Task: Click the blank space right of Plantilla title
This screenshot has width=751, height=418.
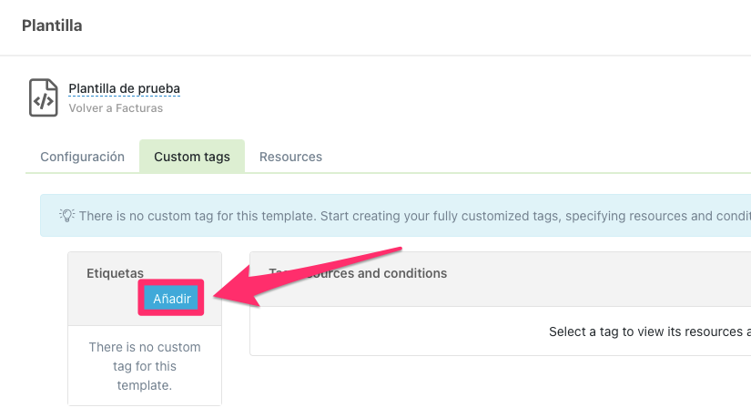Action: click(410, 25)
